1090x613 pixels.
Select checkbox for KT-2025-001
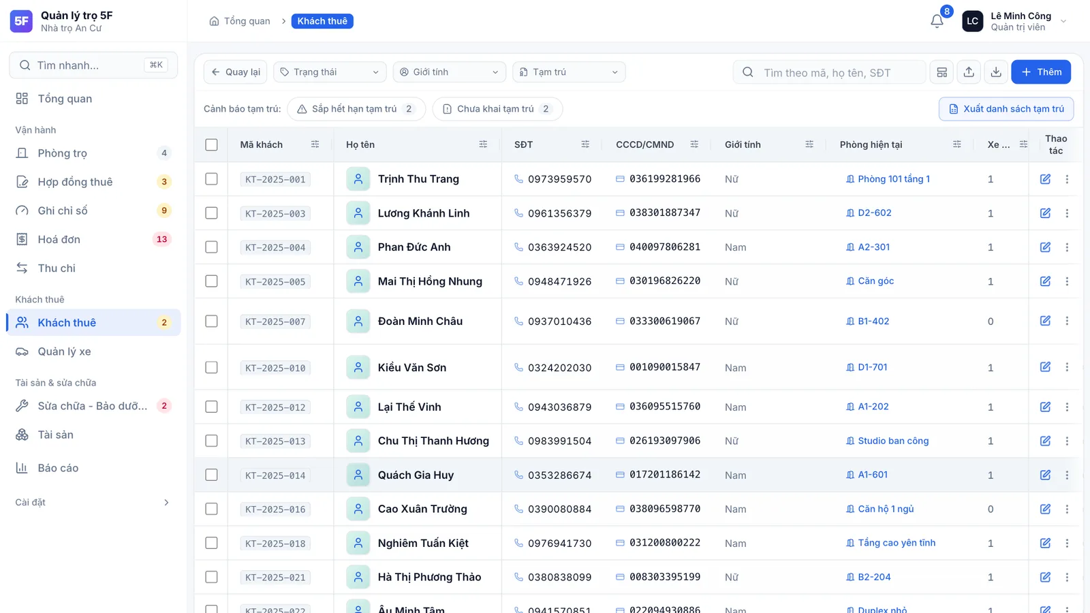[211, 179]
